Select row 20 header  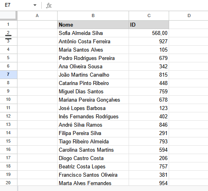[8, 183]
